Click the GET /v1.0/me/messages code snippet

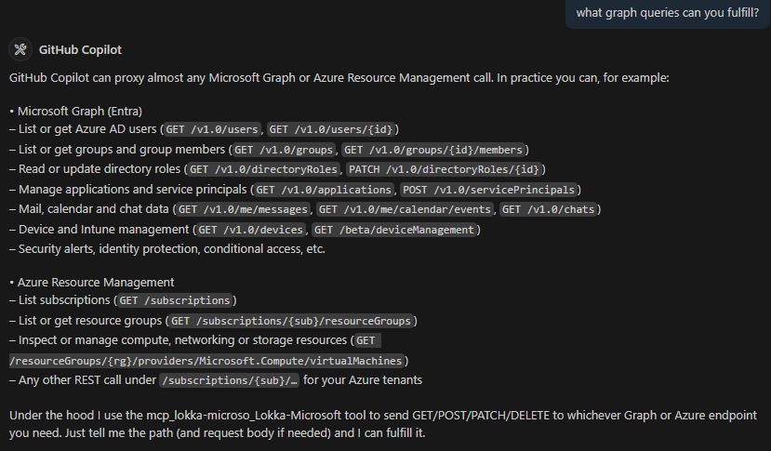pyautogui.click(x=243, y=209)
